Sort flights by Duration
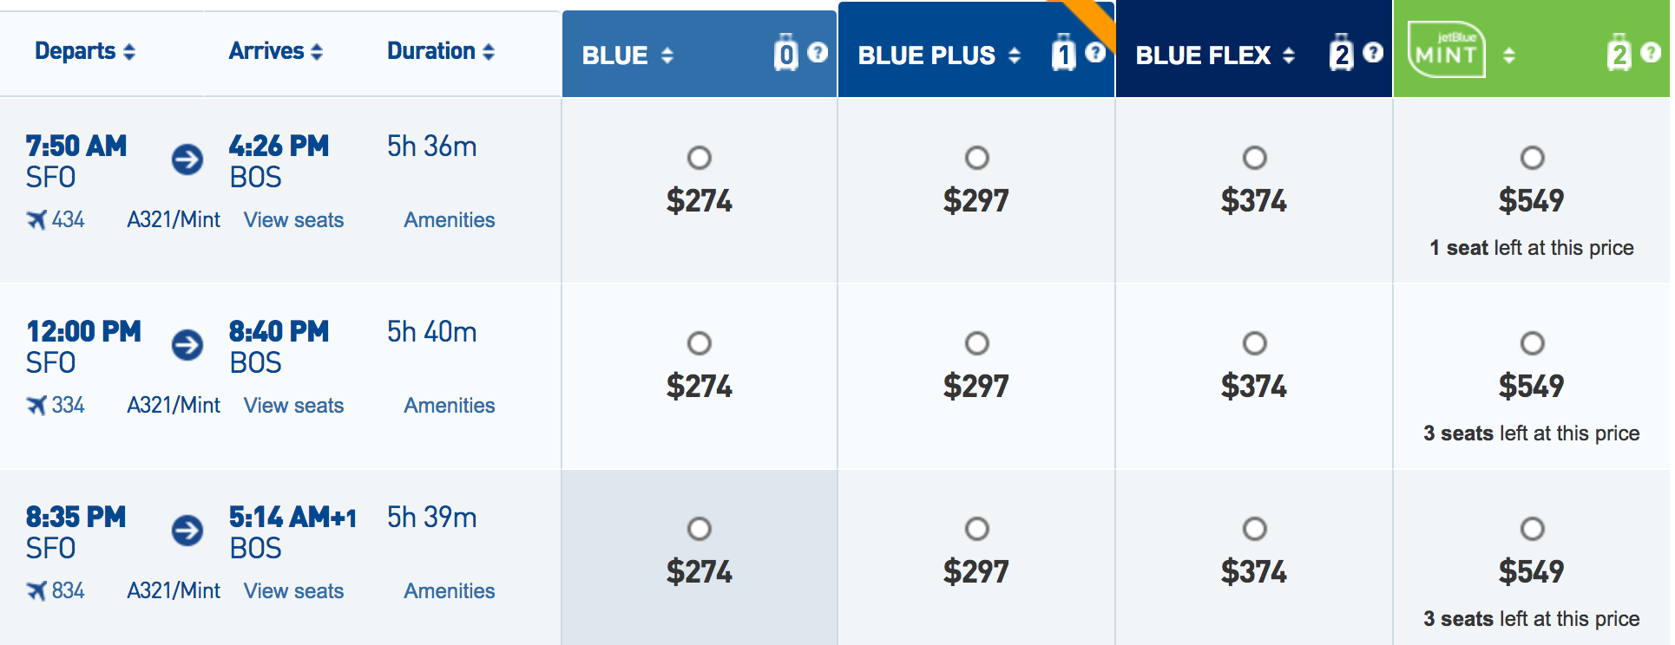Image resolution: width=1675 pixels, height=645 pixels. click(x=441, y=51)
